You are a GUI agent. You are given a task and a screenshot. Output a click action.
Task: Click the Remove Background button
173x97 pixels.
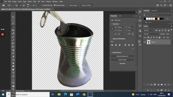click(122, 56)
